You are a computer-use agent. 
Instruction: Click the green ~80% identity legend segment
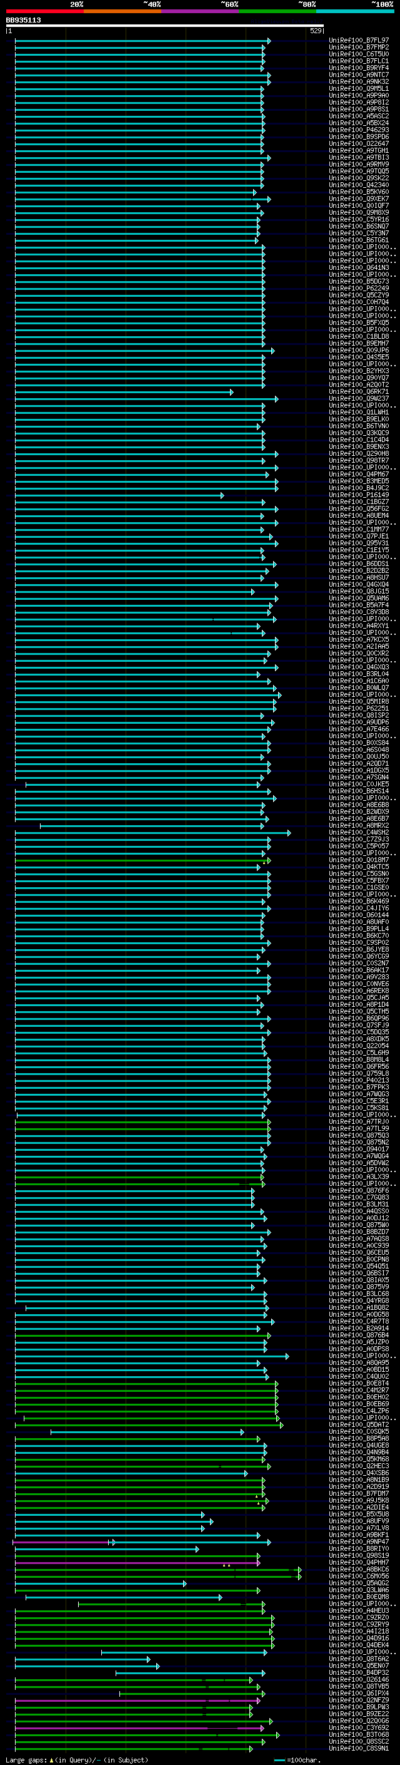(x=277, y=11)
